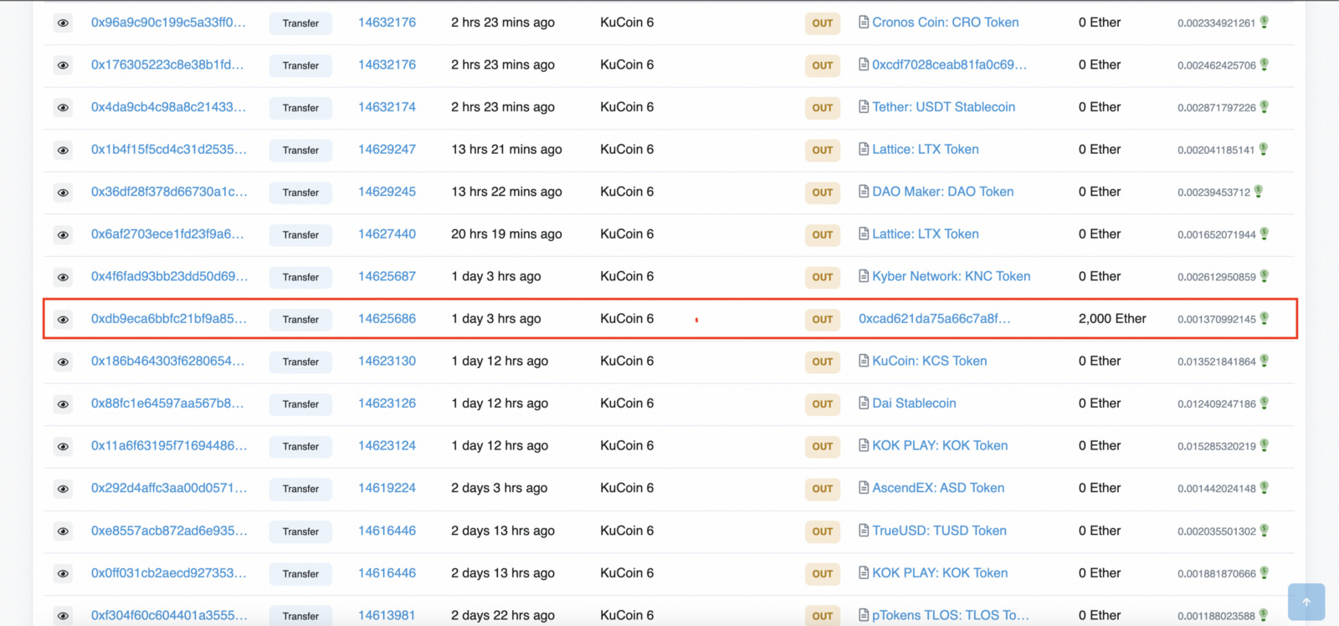1339x626 pixels.
Task: Click lightbulb icon beside fee 0.013521841864
Action: (x=1265, y=361)
